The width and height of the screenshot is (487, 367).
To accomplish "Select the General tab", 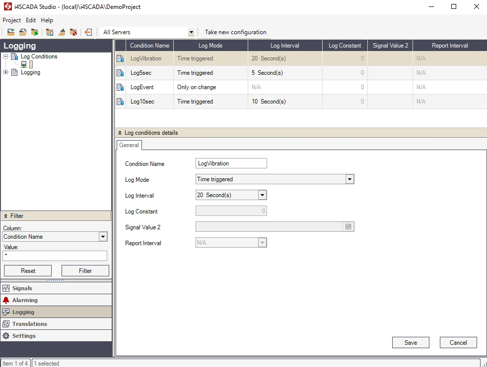I will [x=129, y=145].
